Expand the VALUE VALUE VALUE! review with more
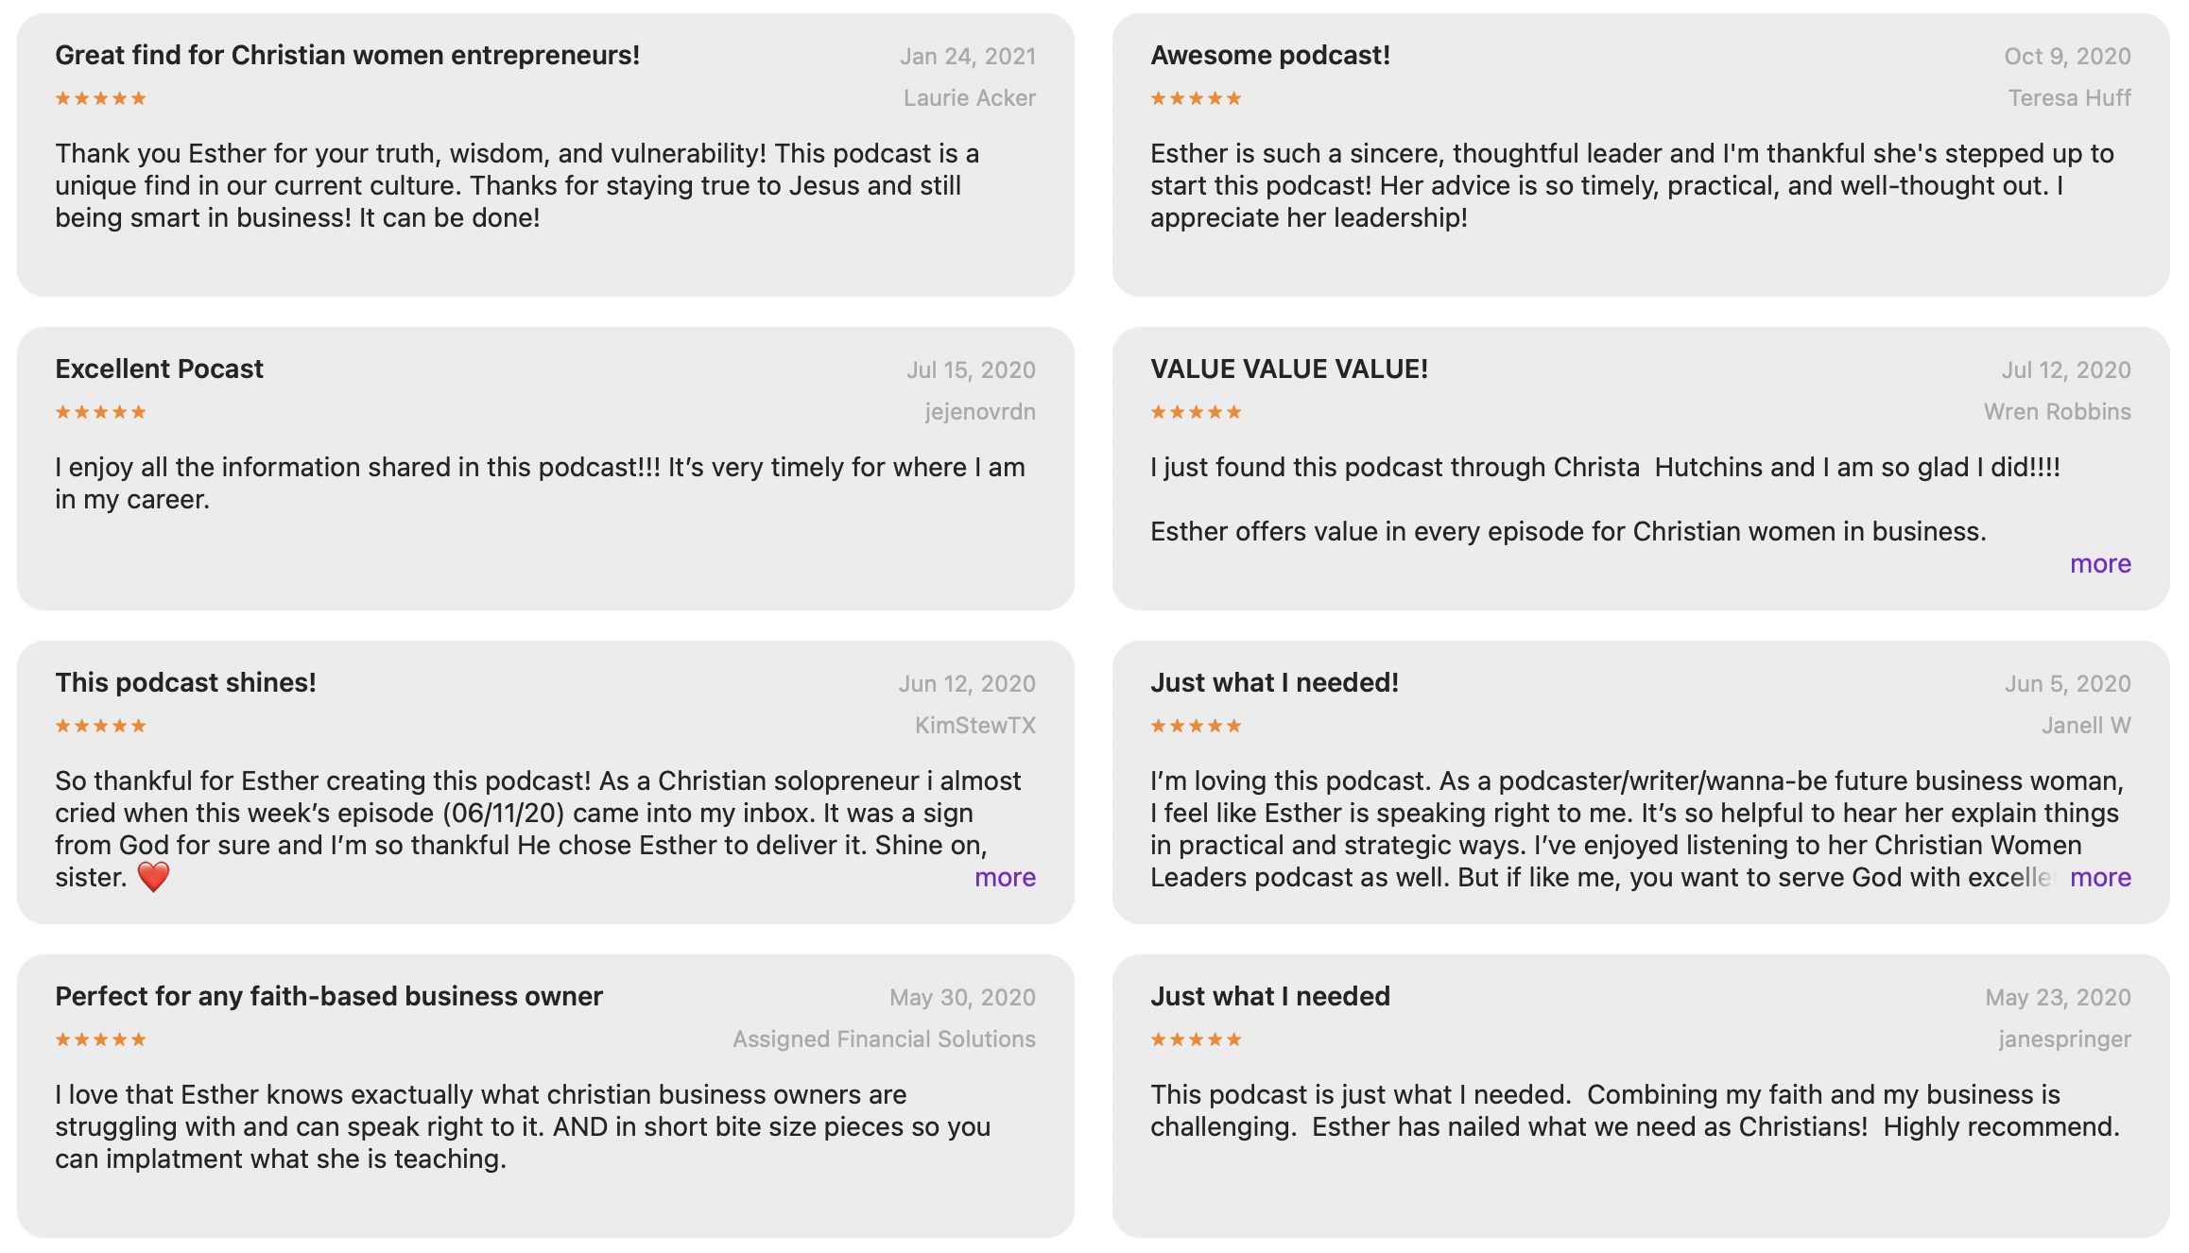This screenshot has height=1253, width=2189. click(2099, 564)
